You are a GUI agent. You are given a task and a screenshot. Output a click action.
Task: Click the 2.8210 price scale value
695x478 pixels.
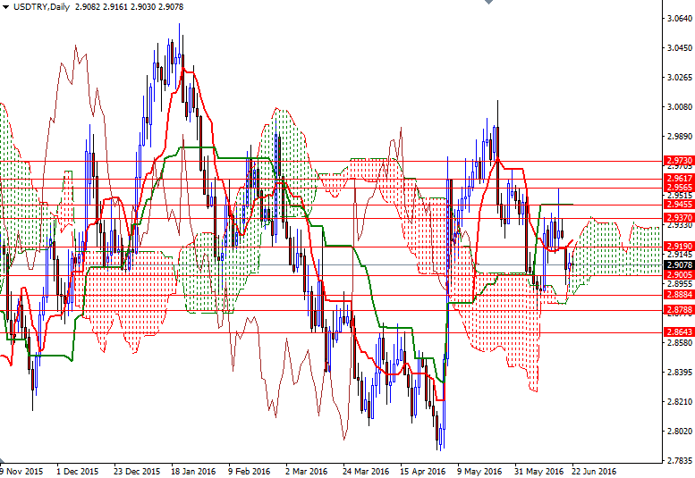pos(680,402)
